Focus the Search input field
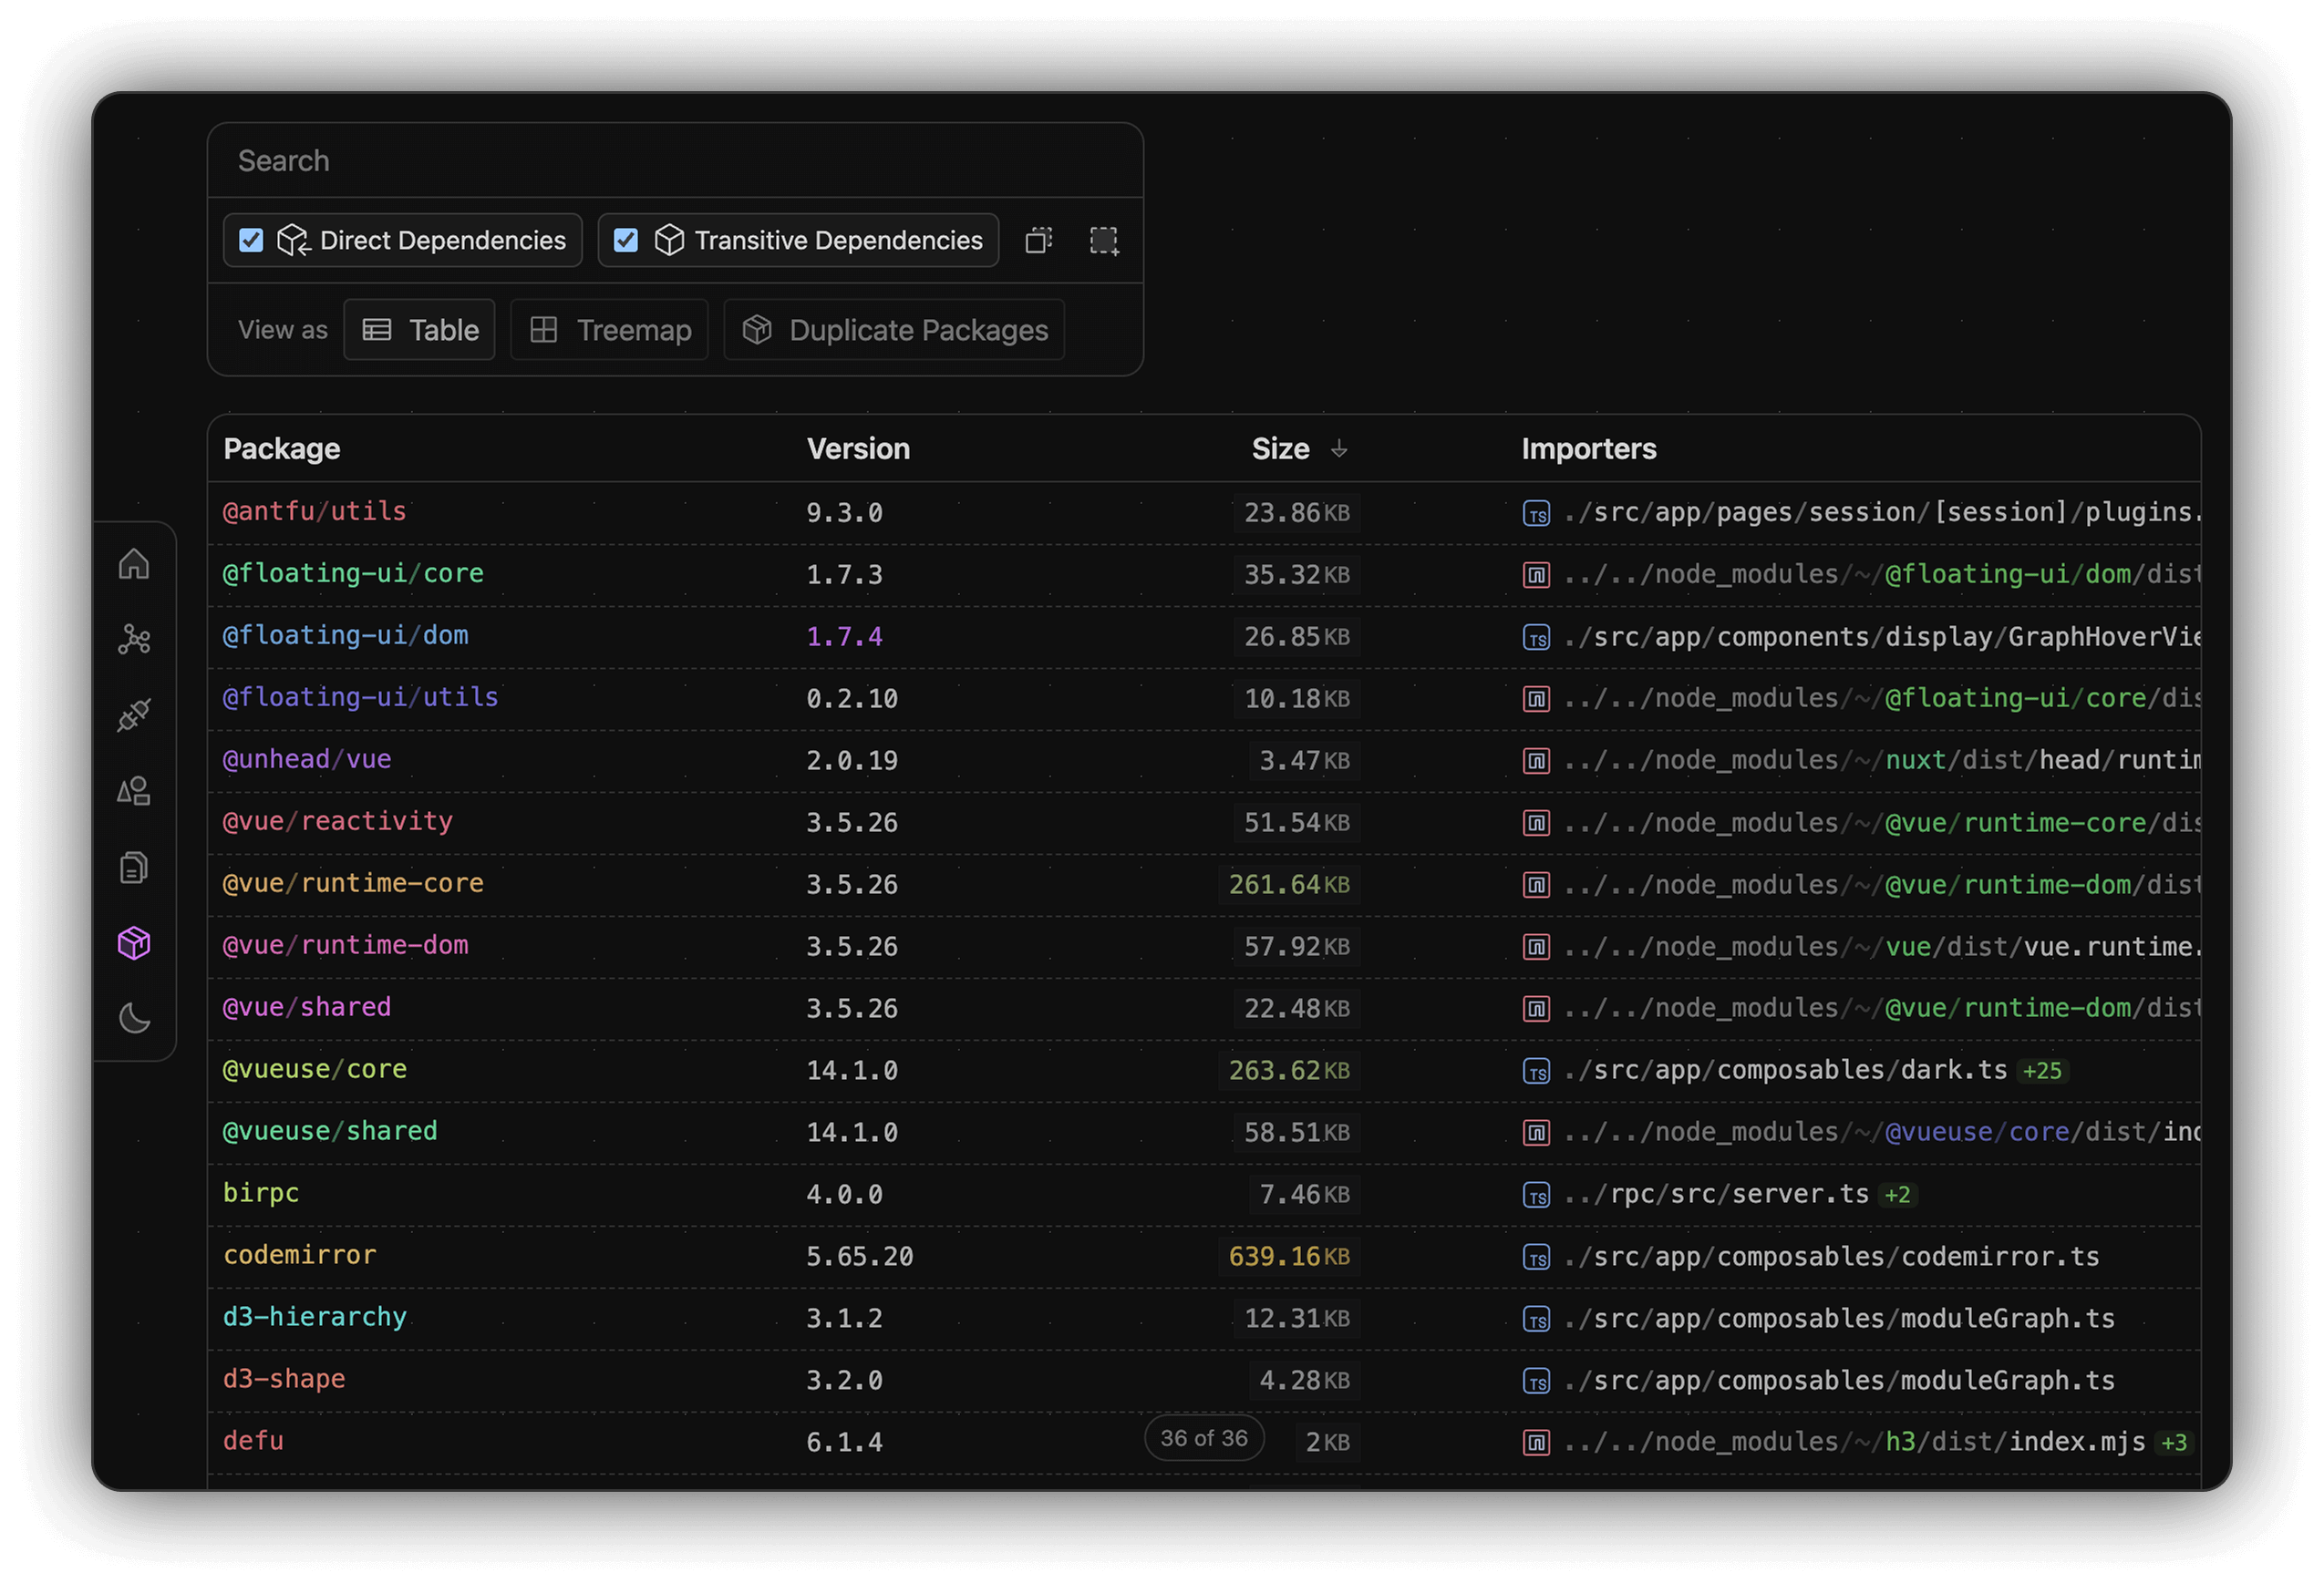This screenshot has height=1583, width=2324. [675, 161]
